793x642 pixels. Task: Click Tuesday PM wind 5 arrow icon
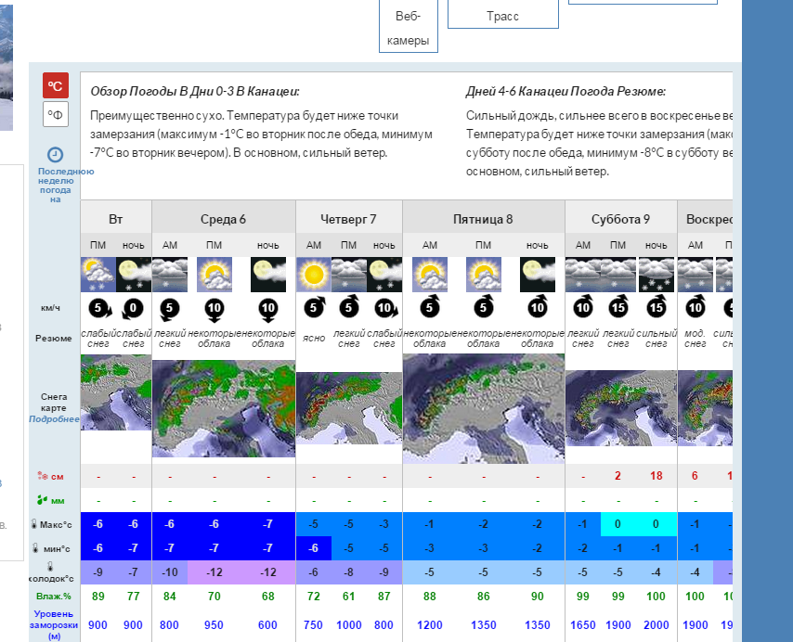(x=99, y=309)
